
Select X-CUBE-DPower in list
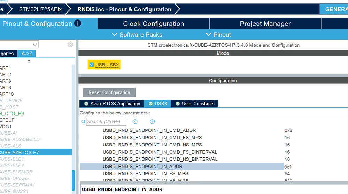coord(15,178)
